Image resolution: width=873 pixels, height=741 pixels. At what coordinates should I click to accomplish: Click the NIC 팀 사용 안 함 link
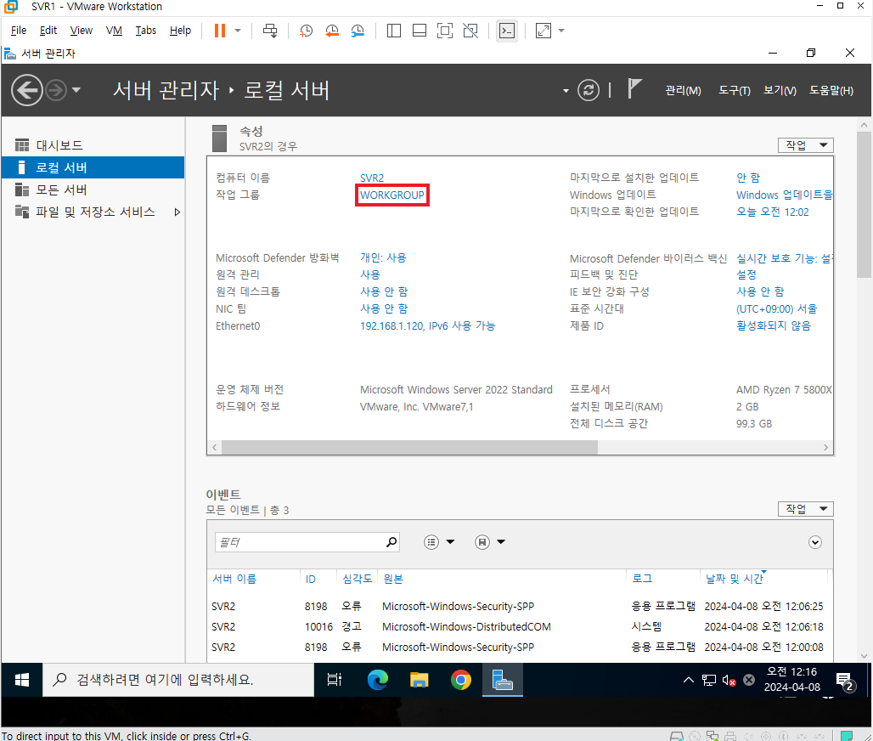click(384, 308)
